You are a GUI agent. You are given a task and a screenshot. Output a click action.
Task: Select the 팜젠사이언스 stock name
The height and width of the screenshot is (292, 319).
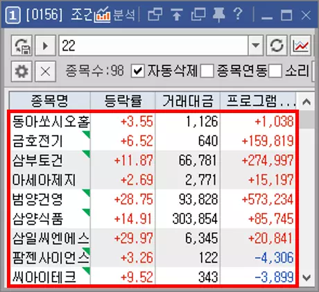click(51, 257)
